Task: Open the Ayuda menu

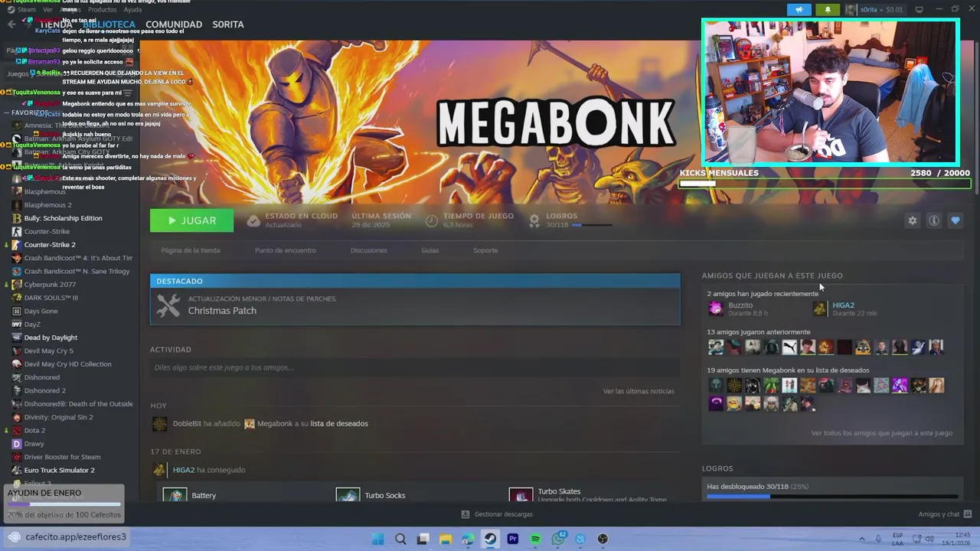Action: (132, 10)
